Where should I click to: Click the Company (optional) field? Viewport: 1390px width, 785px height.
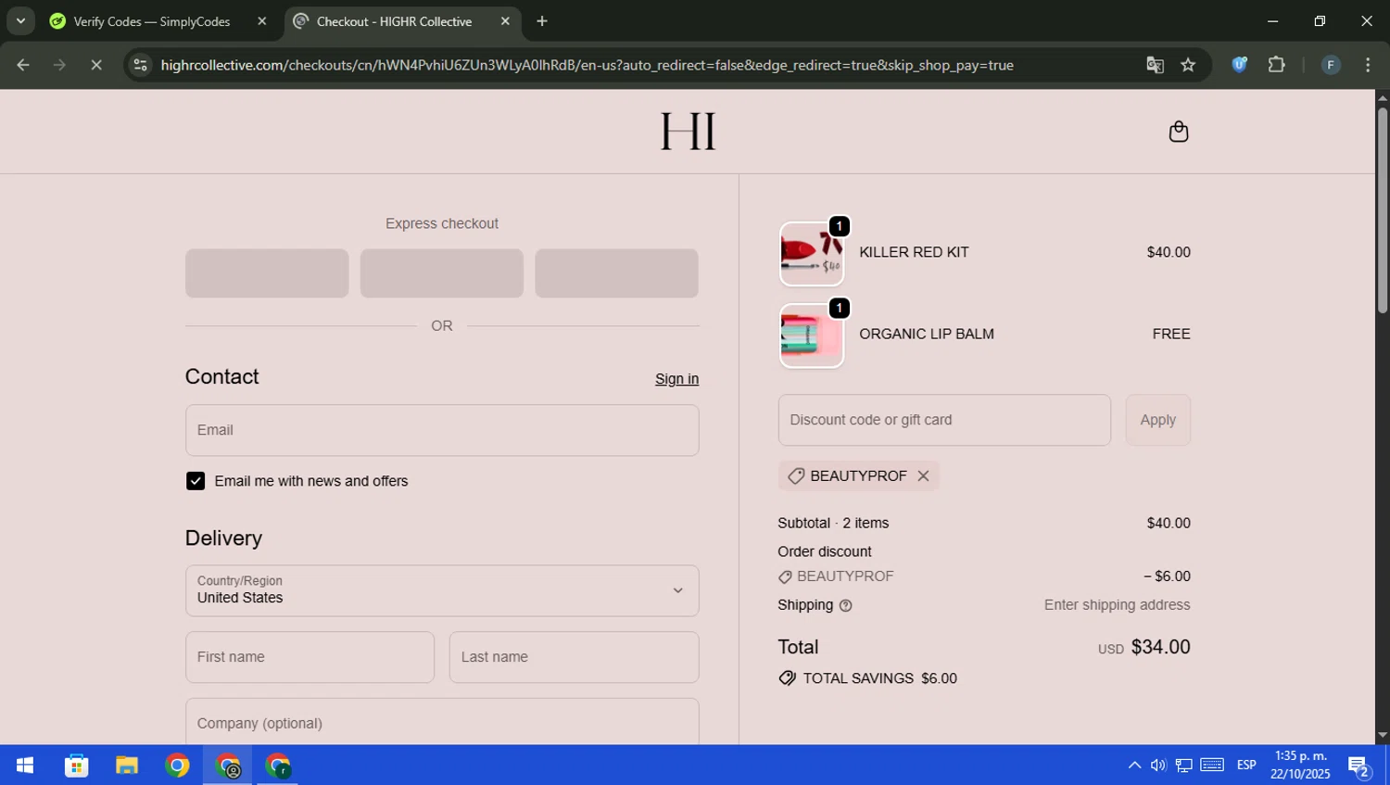coord(442,722)
